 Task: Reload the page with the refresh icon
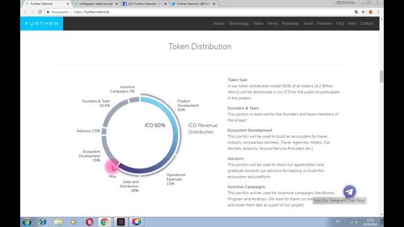40,12
